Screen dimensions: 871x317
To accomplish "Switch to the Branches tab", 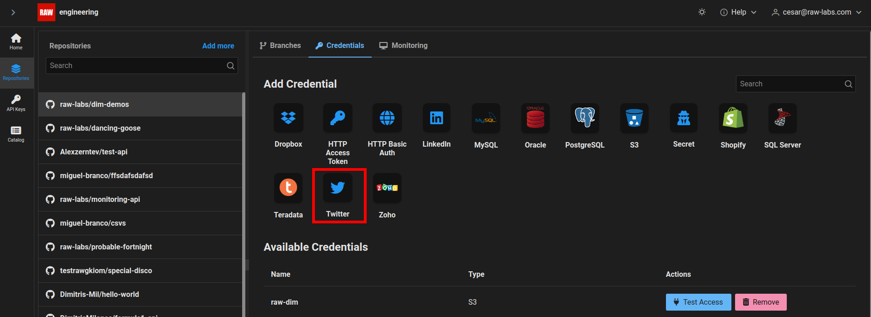I will (280, 46).
